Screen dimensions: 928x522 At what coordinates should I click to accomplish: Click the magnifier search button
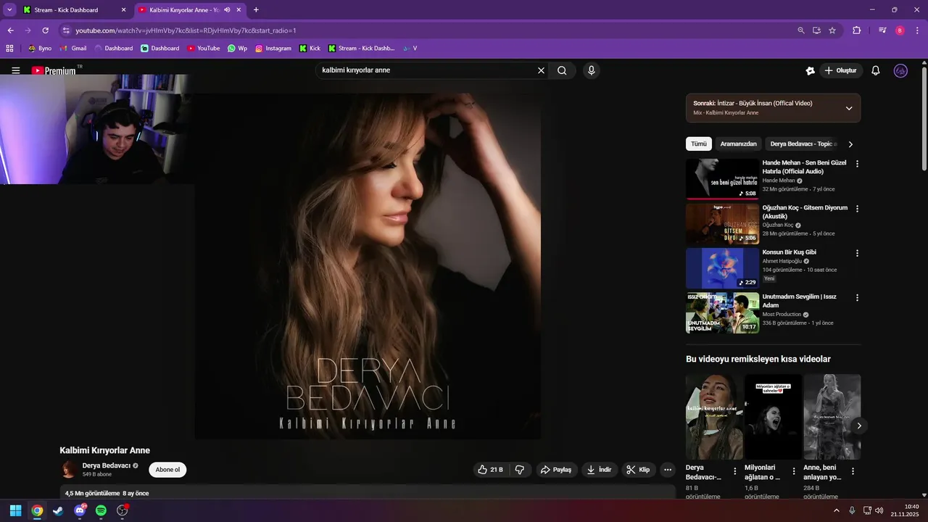[x=562, y=70]
